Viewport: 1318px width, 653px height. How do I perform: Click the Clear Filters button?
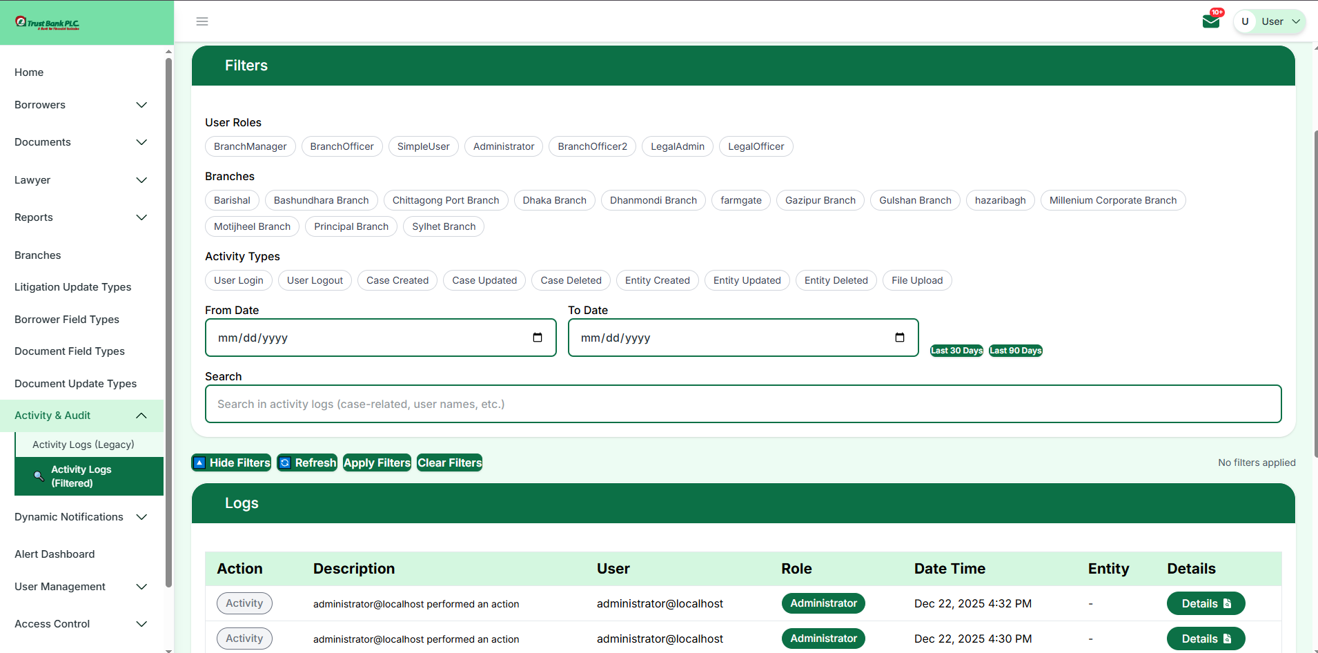point(449,462)
